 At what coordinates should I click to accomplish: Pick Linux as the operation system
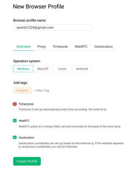point(62,69)
